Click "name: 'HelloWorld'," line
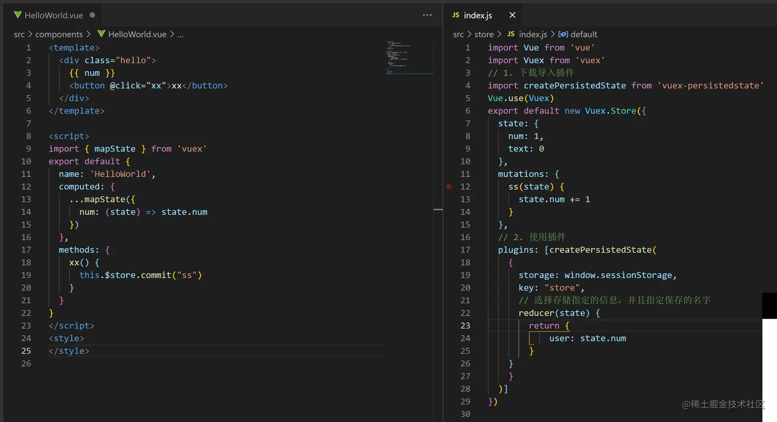The width and height of the screenshot is (777, 422). (x=107, y=174)
